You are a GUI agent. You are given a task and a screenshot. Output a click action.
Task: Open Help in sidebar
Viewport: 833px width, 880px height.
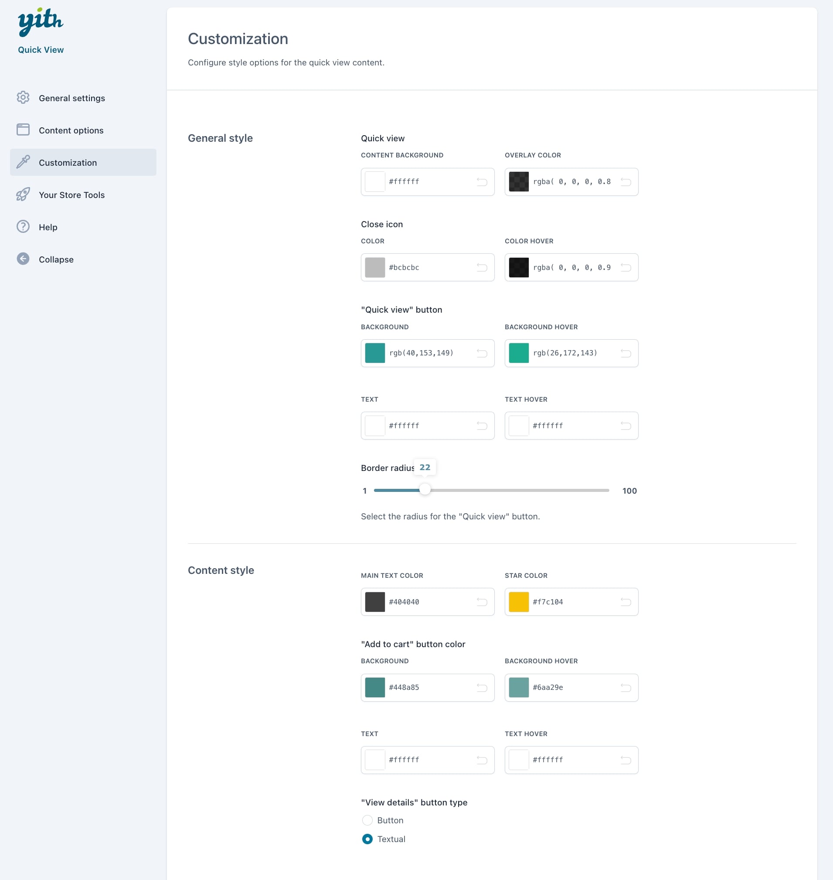(x=83, y=227)
